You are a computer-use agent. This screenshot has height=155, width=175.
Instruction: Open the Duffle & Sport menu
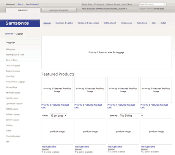(x=110, y=23)
